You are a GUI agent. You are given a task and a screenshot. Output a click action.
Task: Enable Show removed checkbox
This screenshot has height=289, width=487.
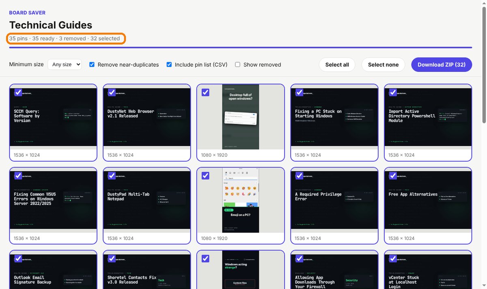click(x=238, y=65)
